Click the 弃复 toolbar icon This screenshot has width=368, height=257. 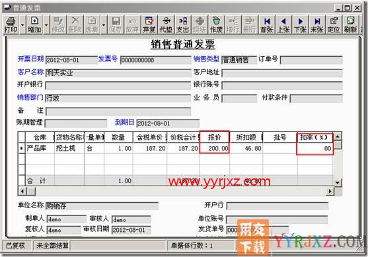(x=149, y=25)
